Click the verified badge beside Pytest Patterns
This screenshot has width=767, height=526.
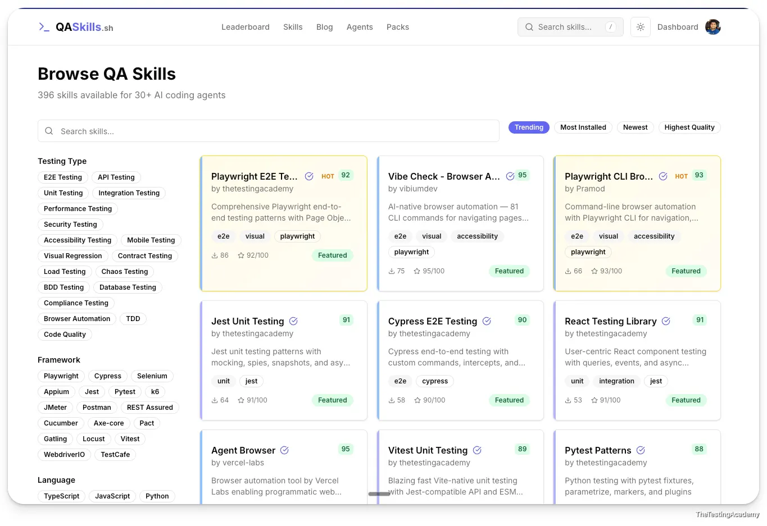[x=641, y=450]
